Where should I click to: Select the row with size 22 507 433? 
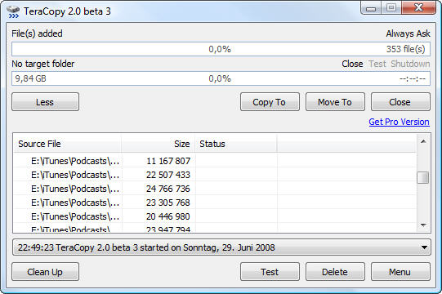click(x=215, y=175)
